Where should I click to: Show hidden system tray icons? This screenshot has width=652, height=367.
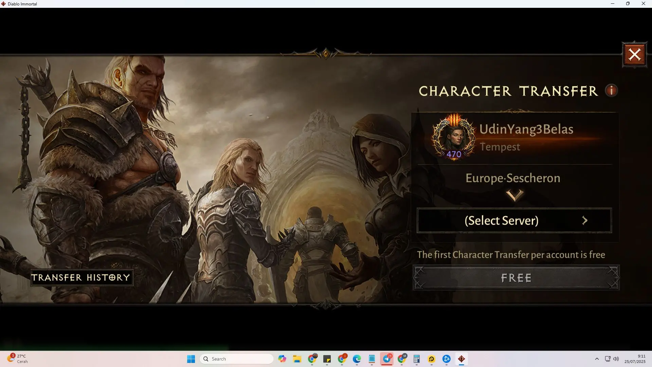597,359
